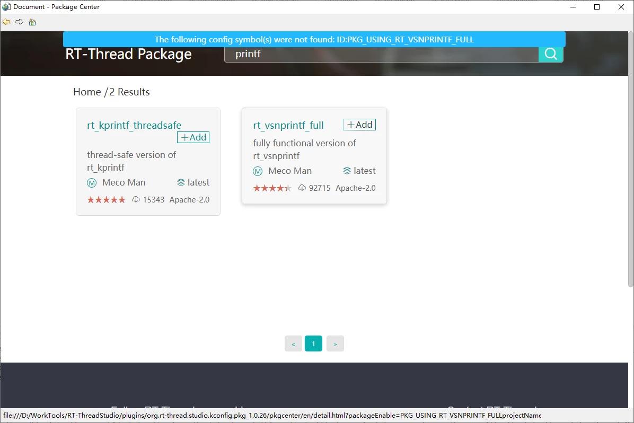This screenshot has width=634, height=423.
Task: Open the rt_kprintf_threadsafe package link
Action: (134, 126)
